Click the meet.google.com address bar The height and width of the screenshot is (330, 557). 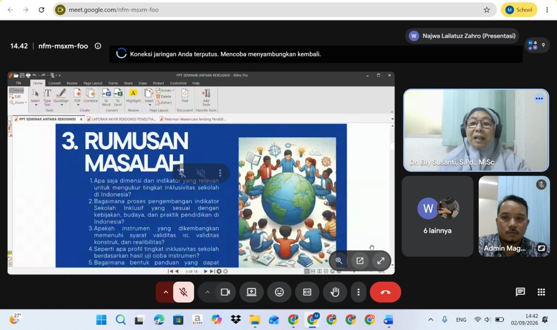coord(272,10)
